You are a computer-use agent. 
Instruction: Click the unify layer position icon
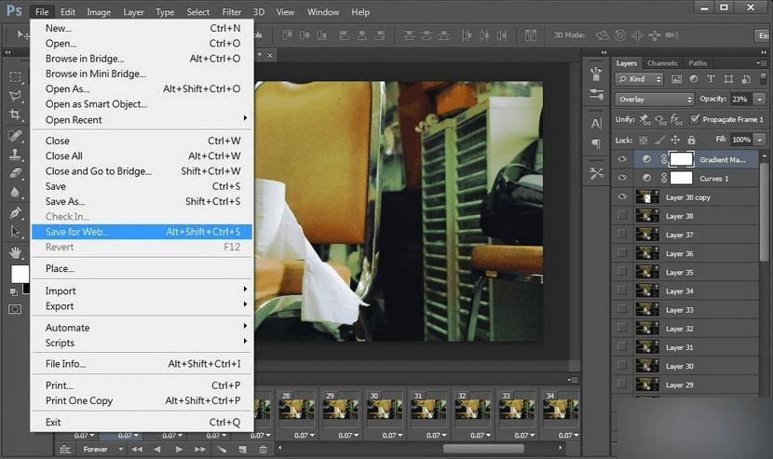644,119
